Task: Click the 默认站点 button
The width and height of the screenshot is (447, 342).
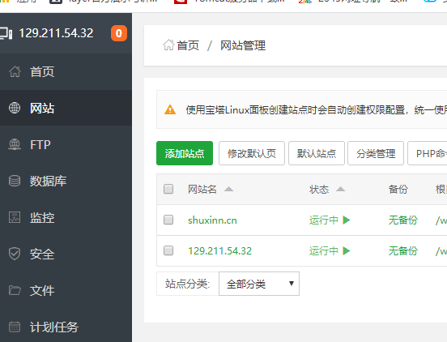Action: 317,153
